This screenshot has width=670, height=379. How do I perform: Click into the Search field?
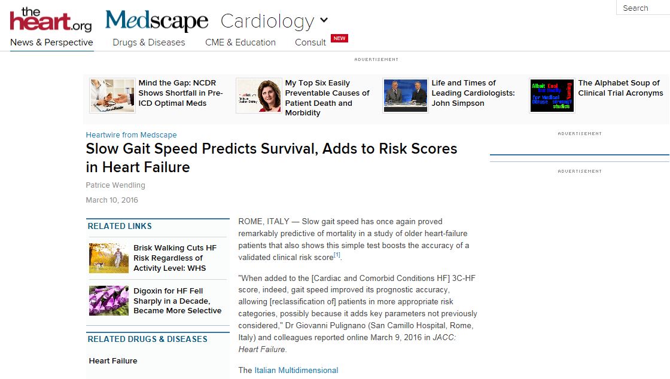(643, 8)
